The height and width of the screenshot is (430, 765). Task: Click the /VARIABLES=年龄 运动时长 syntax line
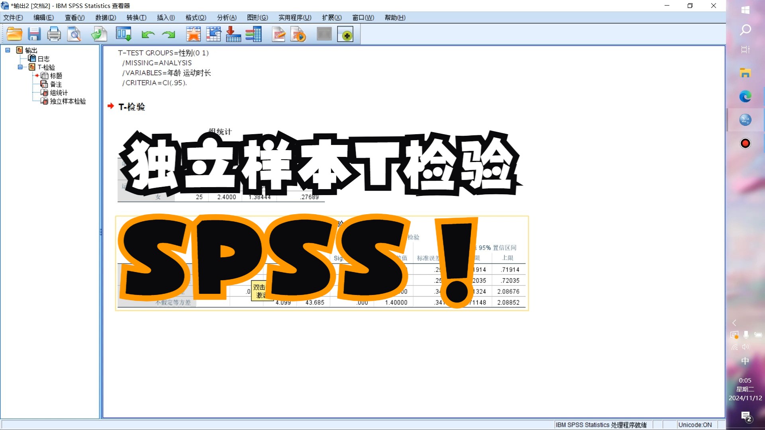click(x=167, y=73)
